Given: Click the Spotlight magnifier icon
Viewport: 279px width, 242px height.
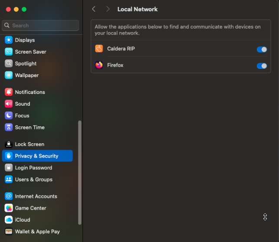Looking at the screenshot, I should pos(9,63).
